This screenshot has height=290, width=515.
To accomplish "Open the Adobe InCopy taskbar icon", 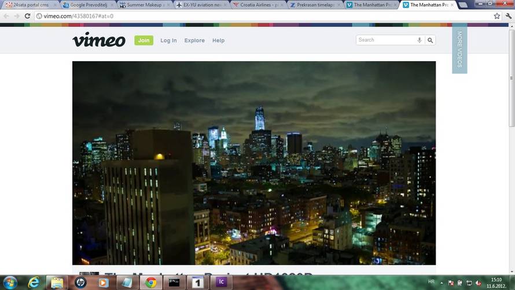I will 222,282.
